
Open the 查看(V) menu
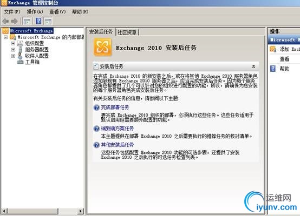pyautogui.click(x=57, y=12)
